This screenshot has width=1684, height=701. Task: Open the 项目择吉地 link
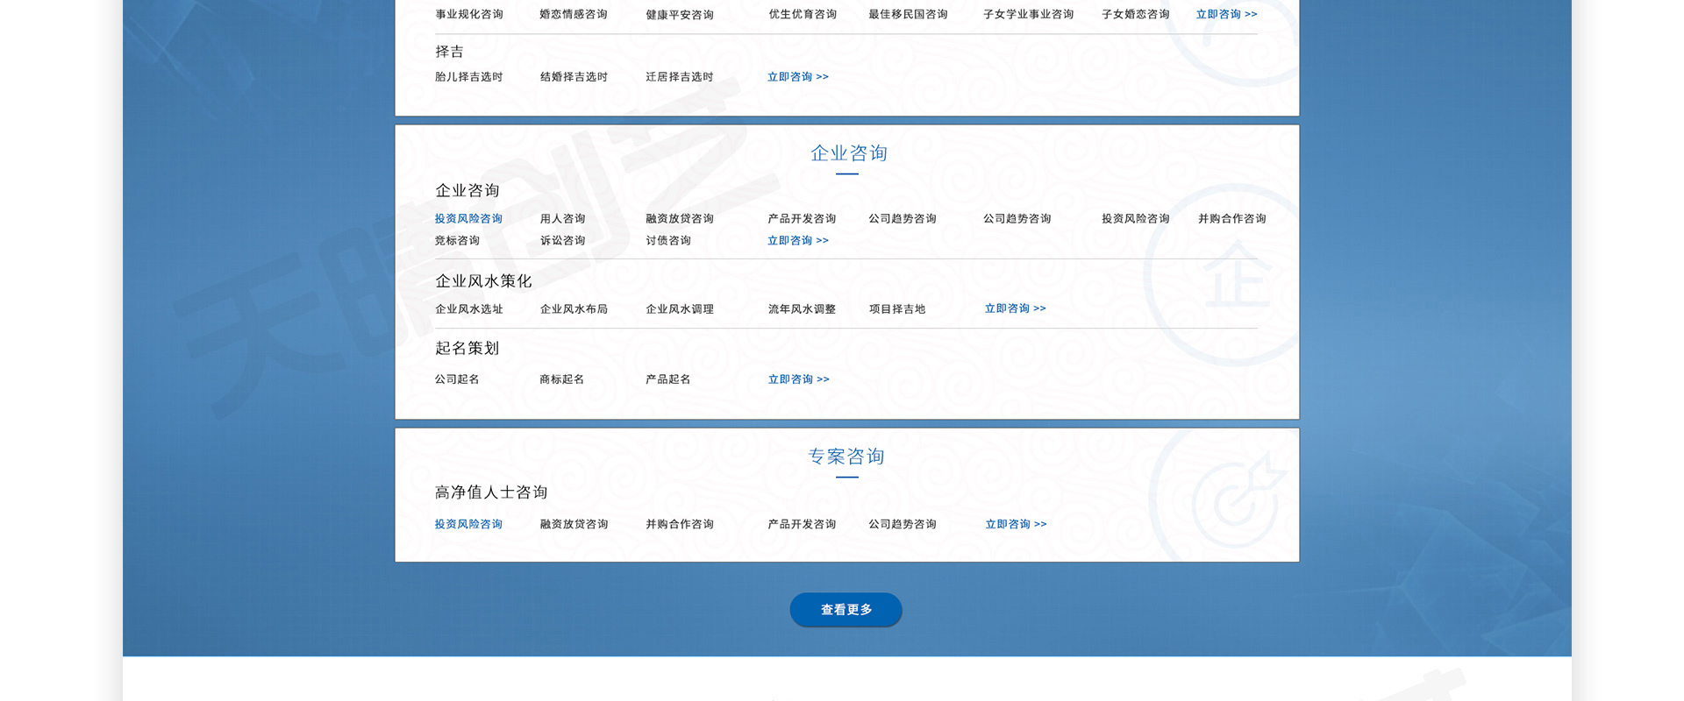tap(896, 309)
